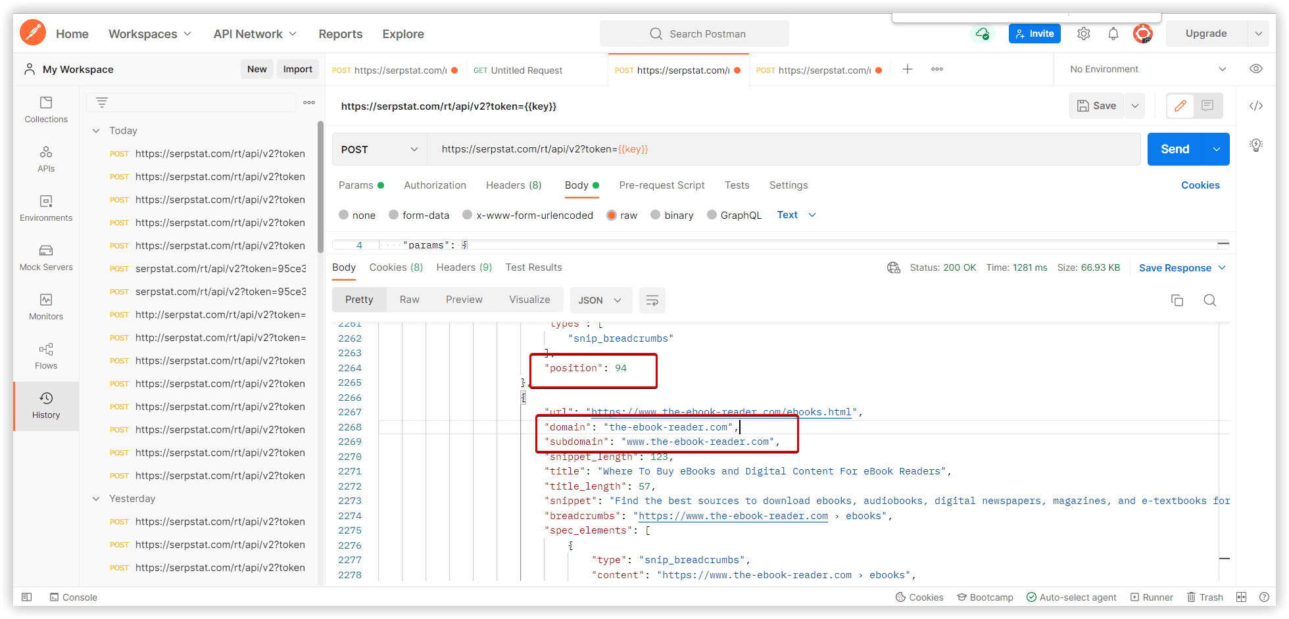This screenshot has width=1289, height=619.
Task: Open the APIs sidebar panel
Action: coord(46,159)
